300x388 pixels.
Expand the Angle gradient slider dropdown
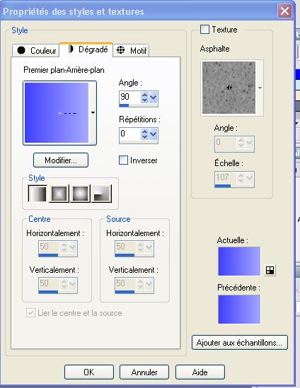pyautogui.click(x=154, y=97)
